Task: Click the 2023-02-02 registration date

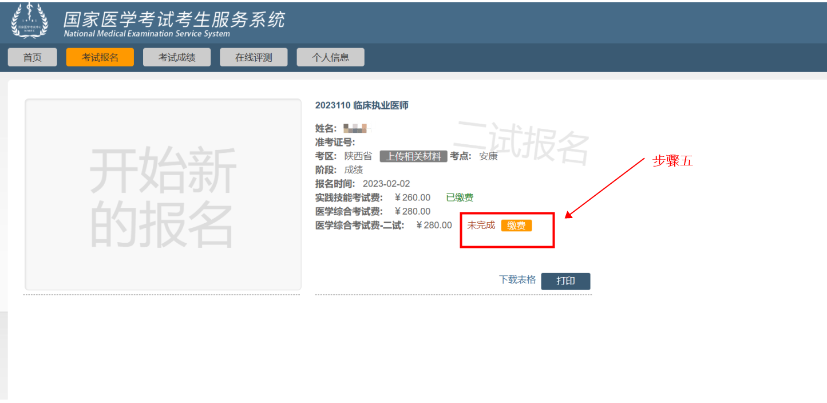Action: (386, 184)
